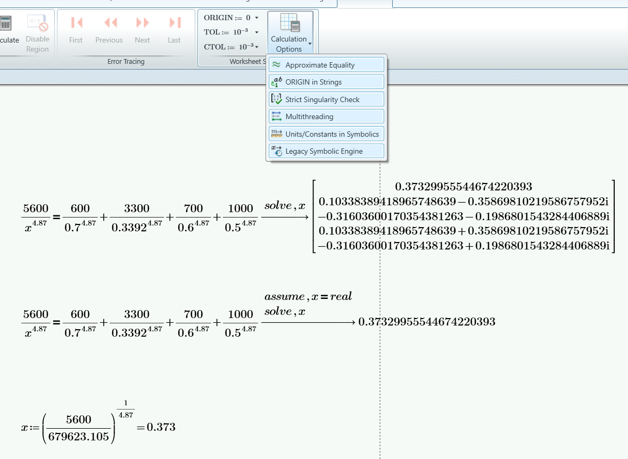The image size is (628, 459).
Task: Click the x definition result 0.373
Action: click(161, 427)
